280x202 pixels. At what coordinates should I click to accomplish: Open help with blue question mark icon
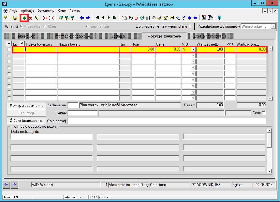coord(183,18)
